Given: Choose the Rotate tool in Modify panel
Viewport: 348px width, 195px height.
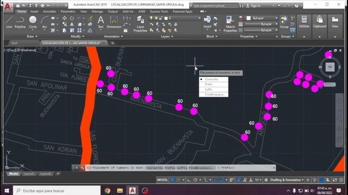Looking at the screenshot, I should [72, 18].
